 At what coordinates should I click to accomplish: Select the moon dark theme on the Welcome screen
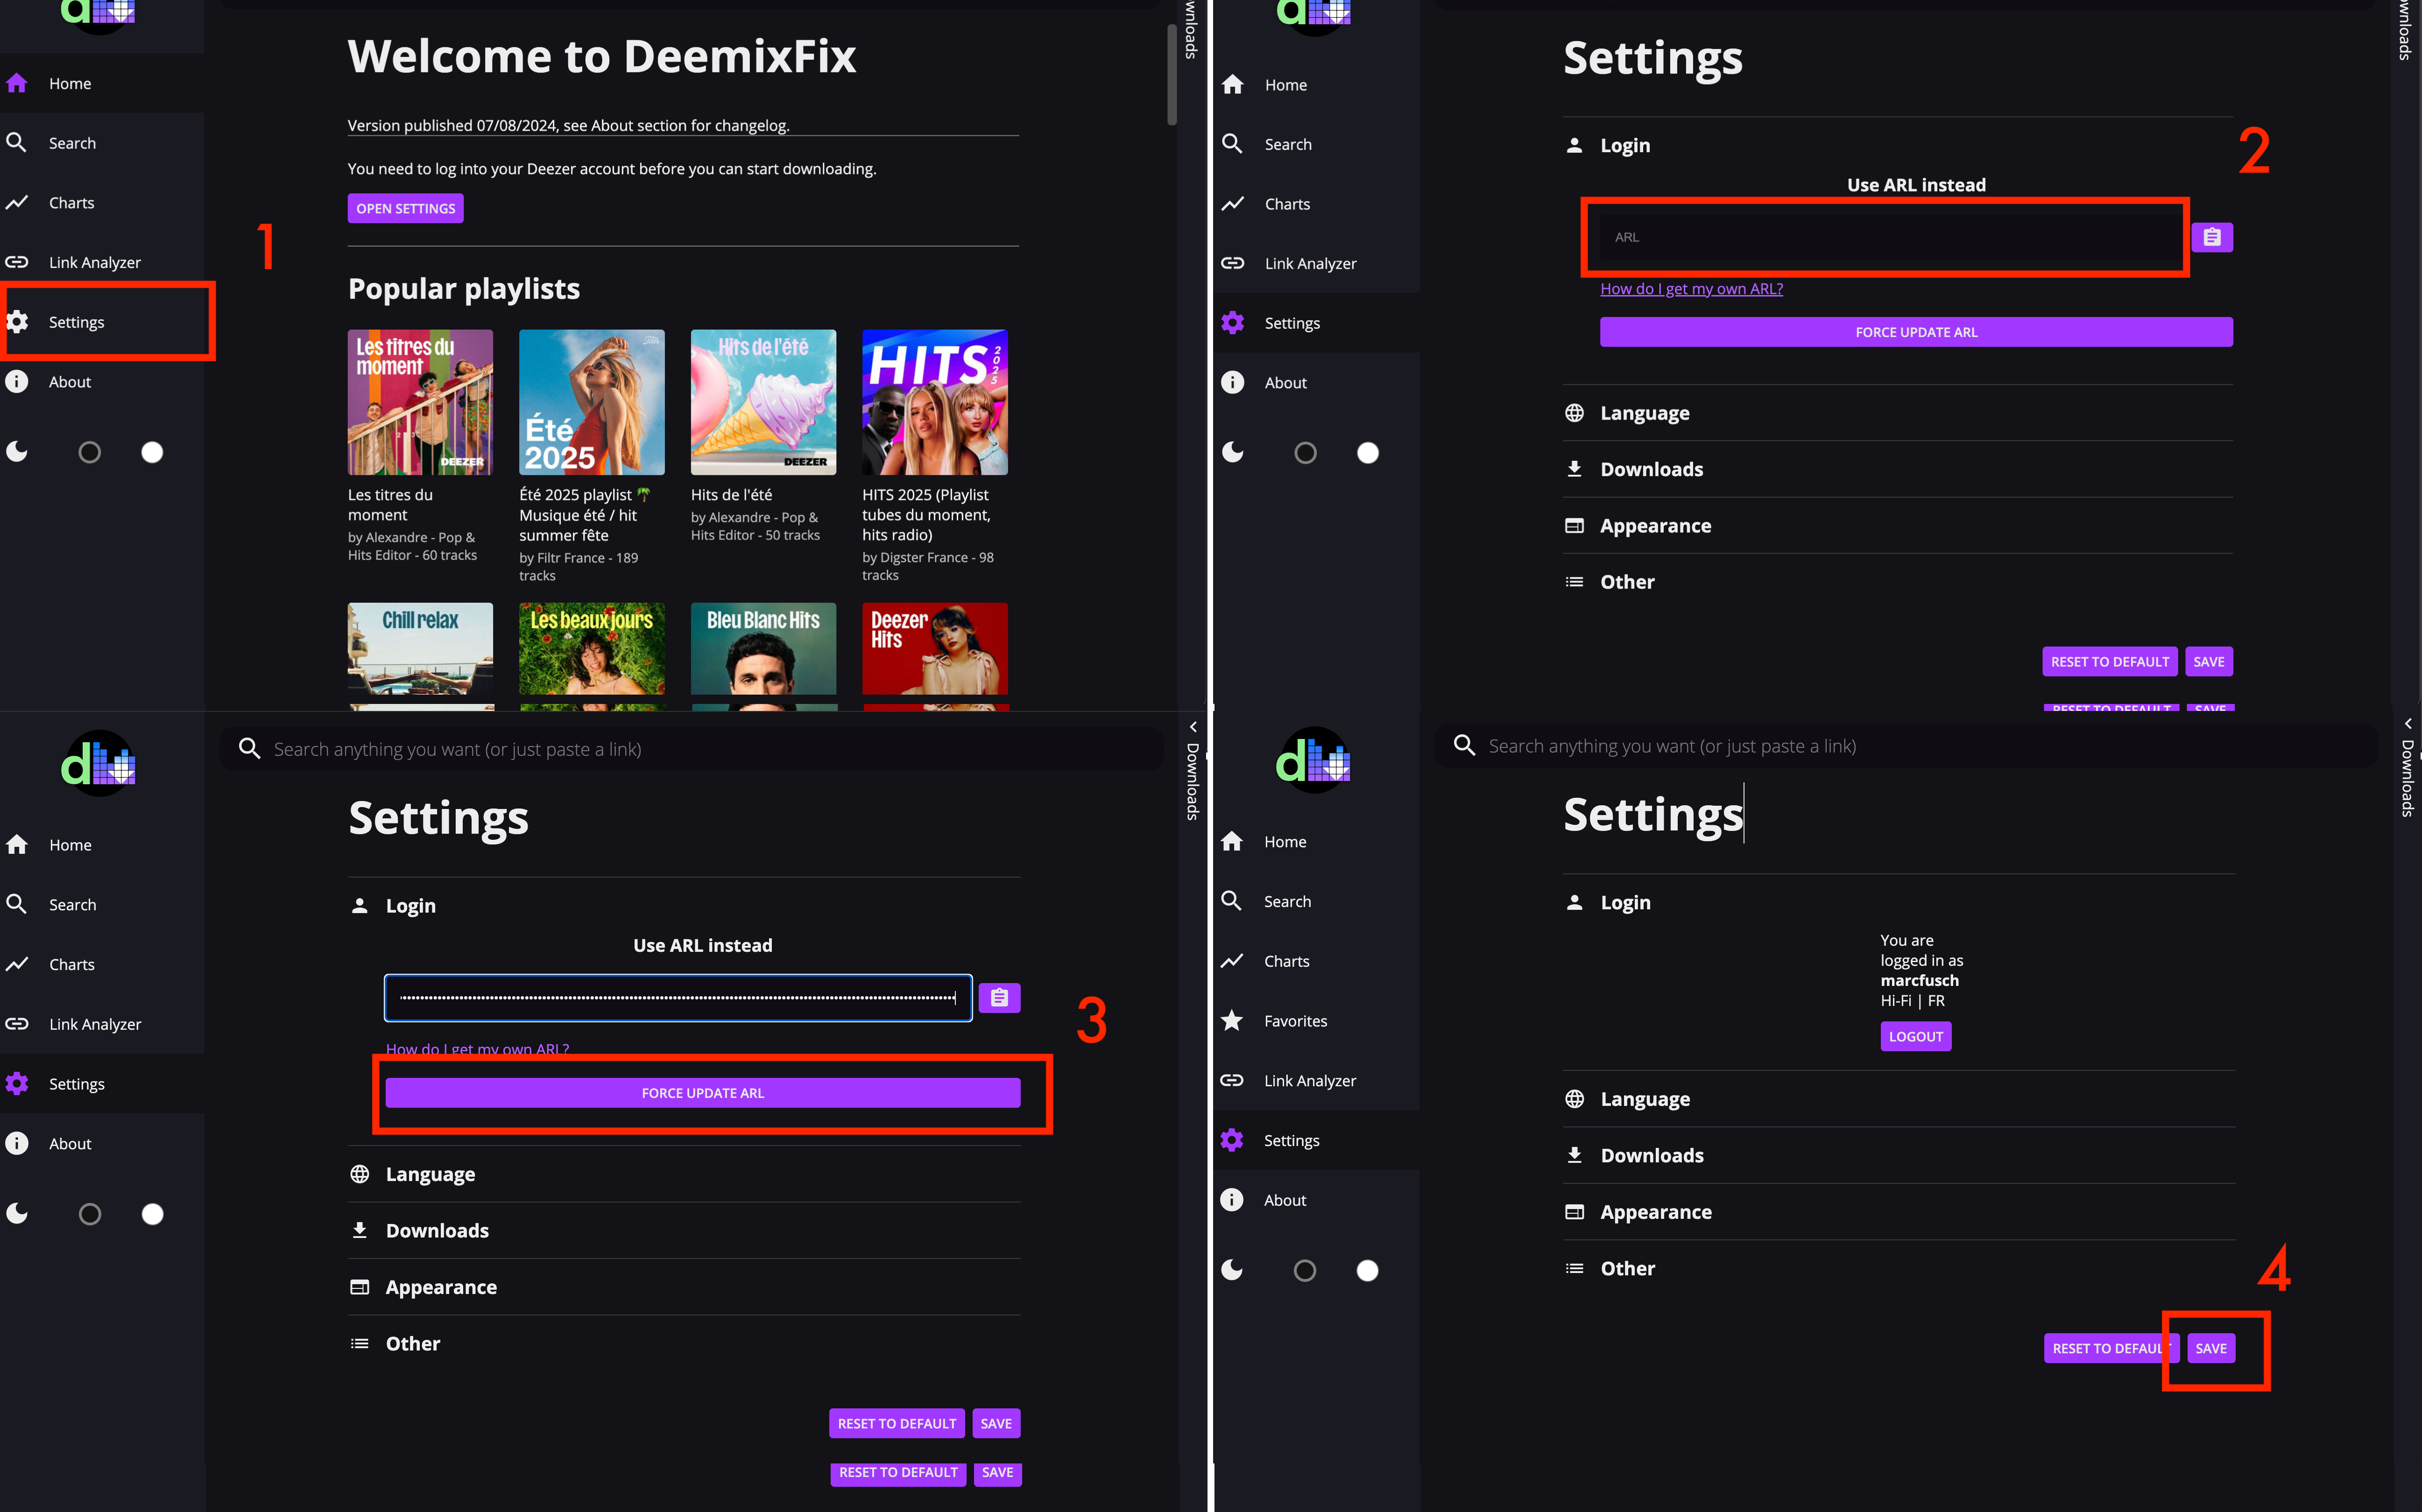[17, 452]
